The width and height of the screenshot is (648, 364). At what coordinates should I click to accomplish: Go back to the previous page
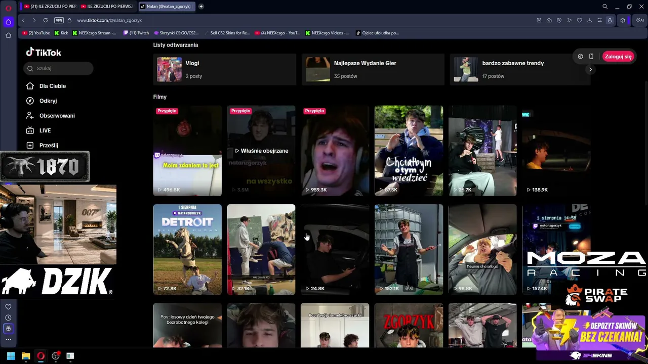coord(23,20)
